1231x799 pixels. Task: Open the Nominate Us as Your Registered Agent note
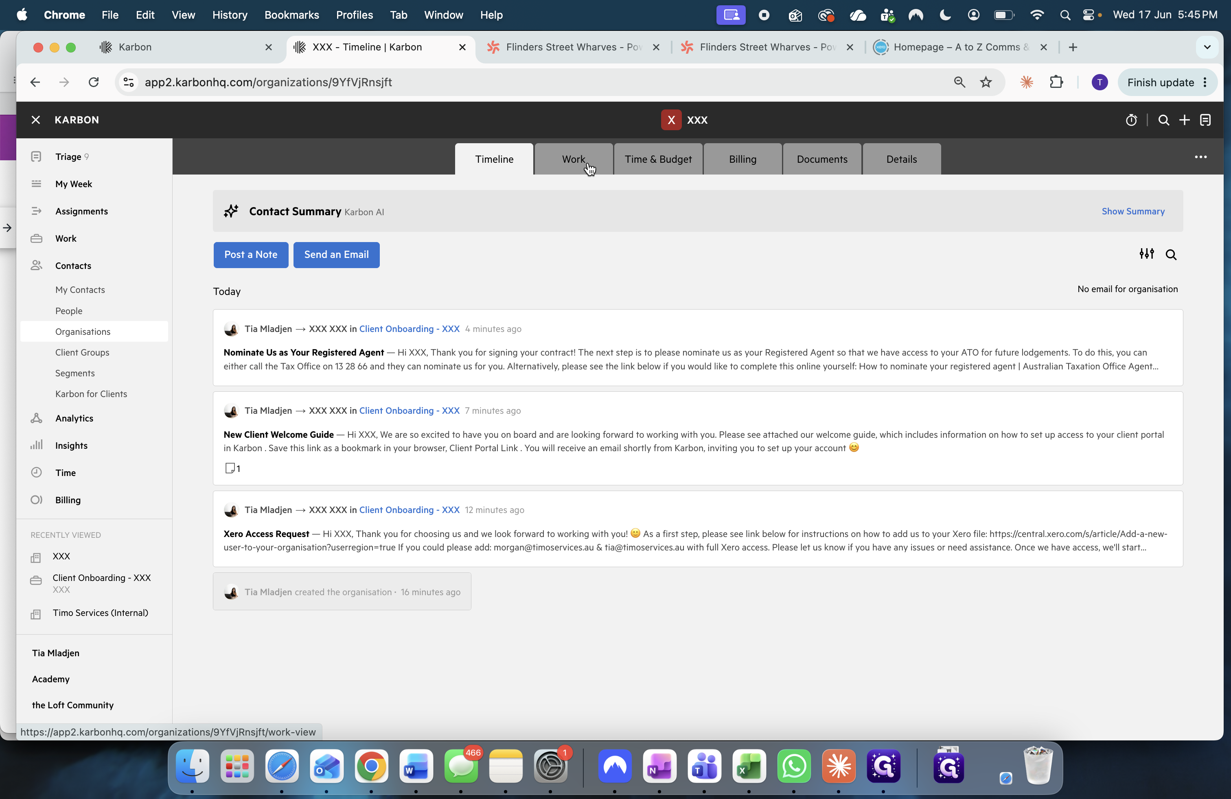(x=698, y=348)
